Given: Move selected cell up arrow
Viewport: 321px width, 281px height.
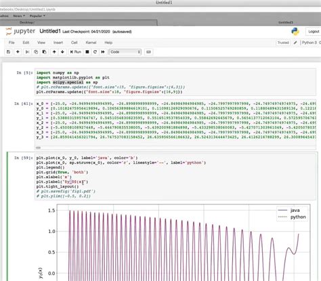Looking at the screenshot, I should pyautogui.click(x=54, y=52).
